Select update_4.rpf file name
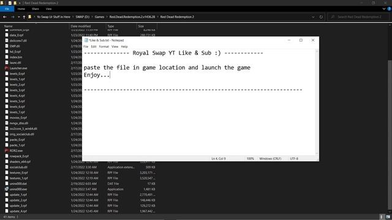 [18, 211]
